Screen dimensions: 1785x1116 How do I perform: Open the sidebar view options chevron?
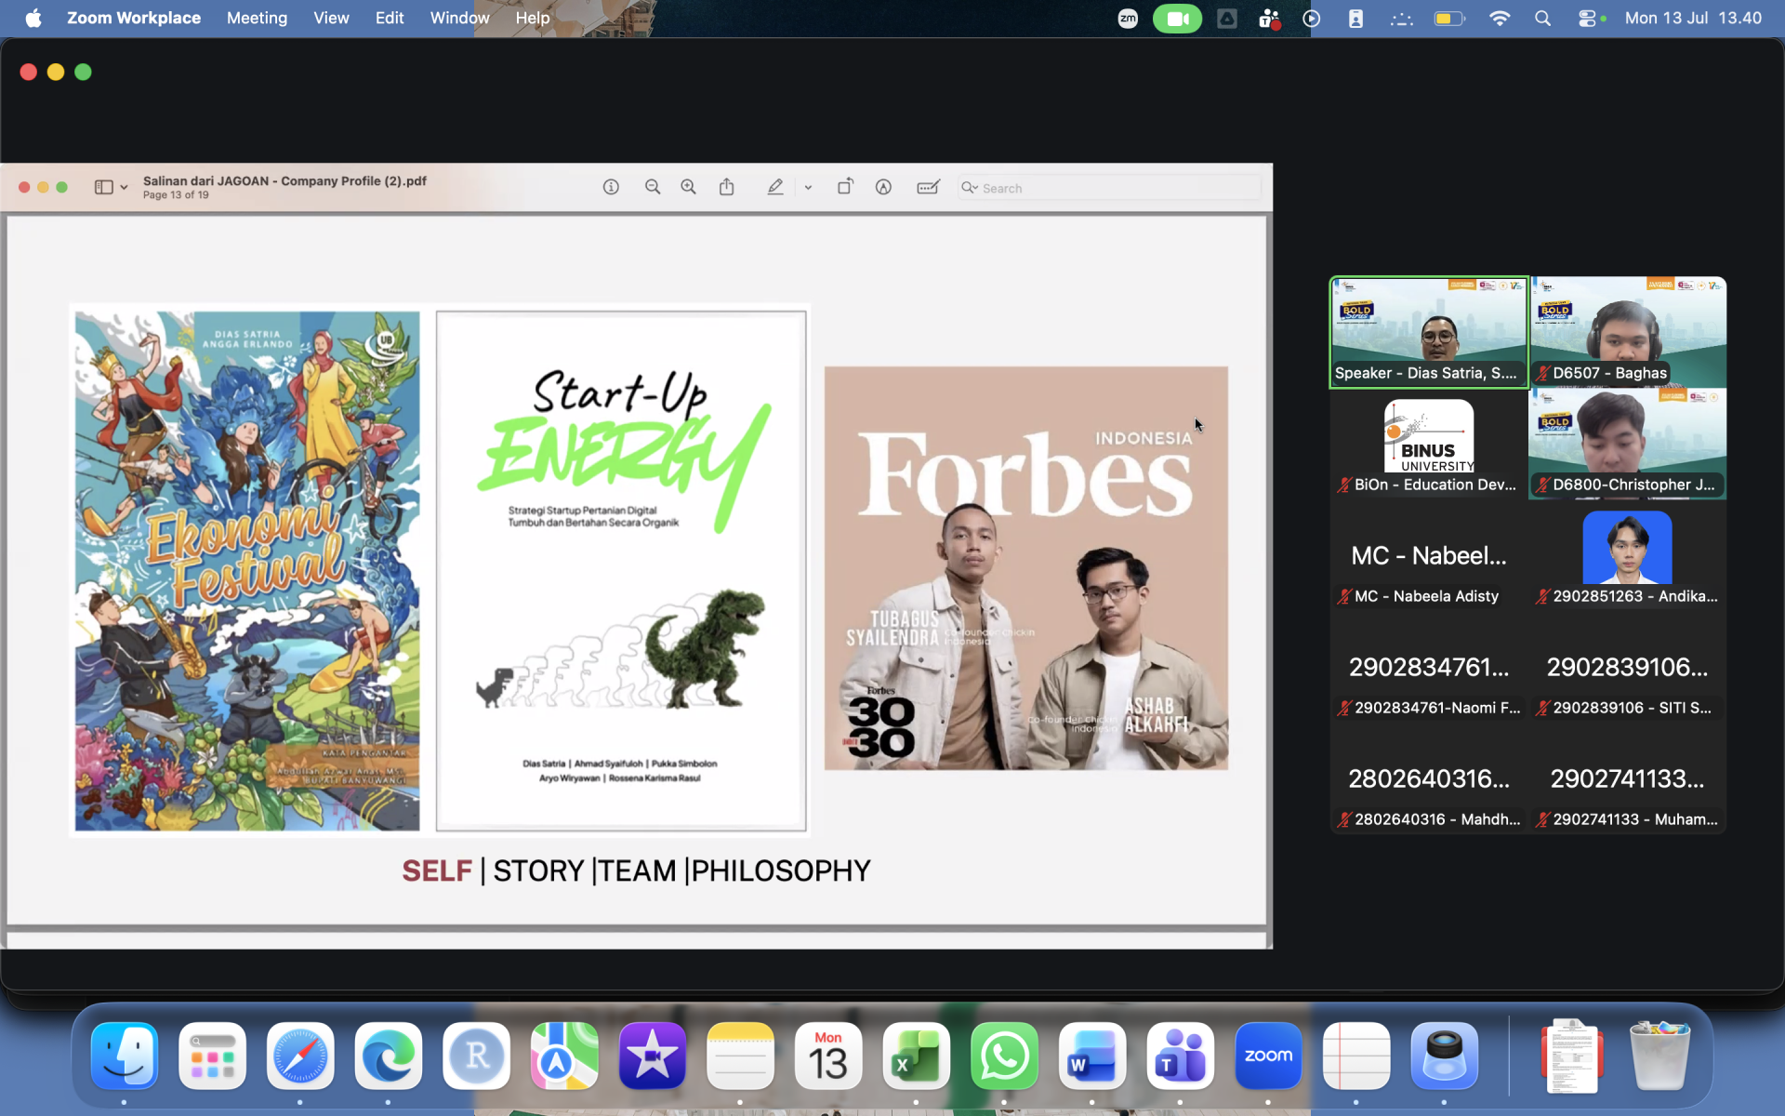pyautogui.click(x=124, y=188)
